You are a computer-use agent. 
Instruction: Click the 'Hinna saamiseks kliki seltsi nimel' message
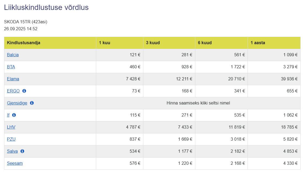[198, 103]
